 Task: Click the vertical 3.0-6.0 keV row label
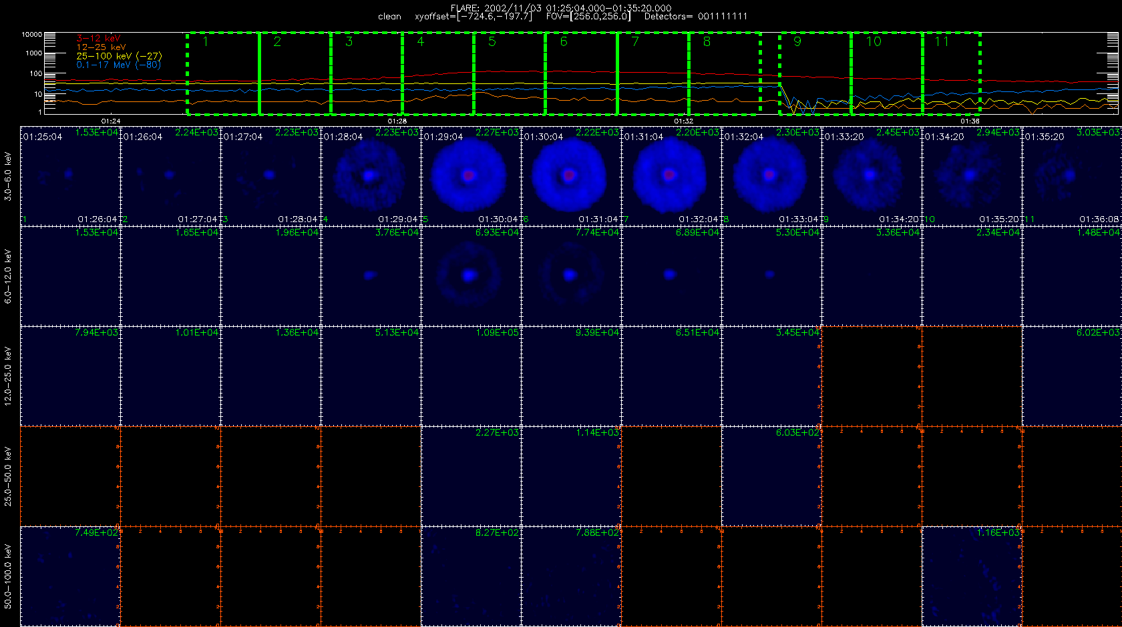point(8,176)
